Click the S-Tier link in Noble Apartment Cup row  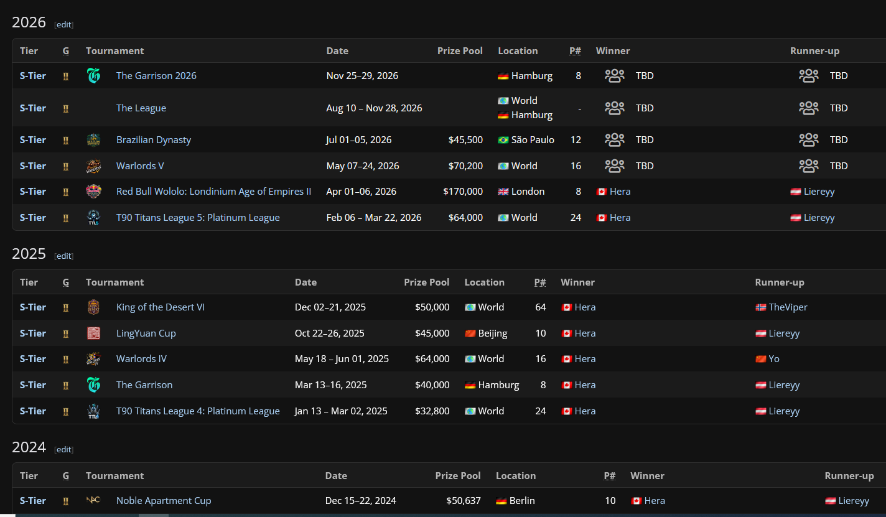pos(33,501)
